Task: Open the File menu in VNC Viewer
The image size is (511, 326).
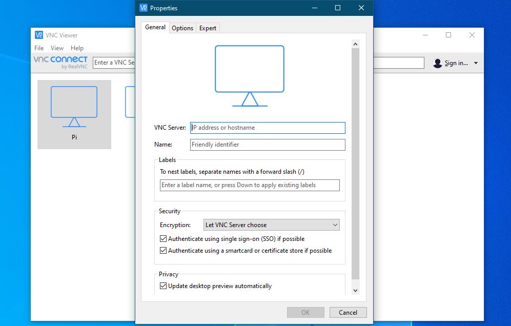Action: (39, 48)
